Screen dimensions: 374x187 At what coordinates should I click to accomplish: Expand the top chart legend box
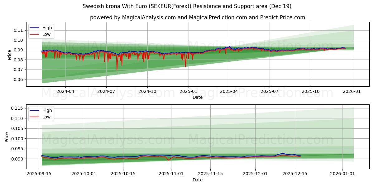point(43,31)
